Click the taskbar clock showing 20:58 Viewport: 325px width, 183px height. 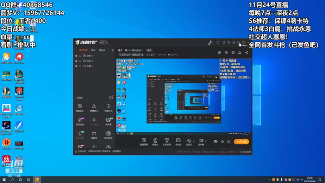coord(310,179)
